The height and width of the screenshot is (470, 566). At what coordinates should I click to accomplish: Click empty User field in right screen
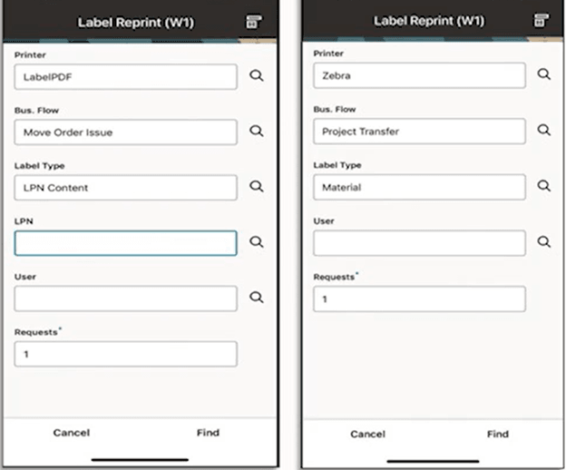click(419, 243)
